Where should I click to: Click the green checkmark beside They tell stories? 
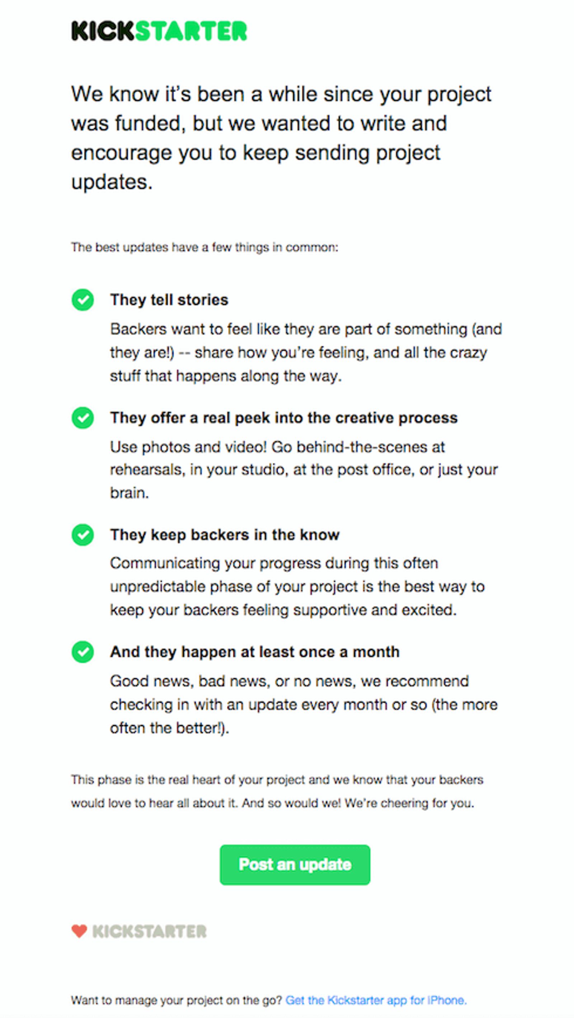tap(83, 300)
